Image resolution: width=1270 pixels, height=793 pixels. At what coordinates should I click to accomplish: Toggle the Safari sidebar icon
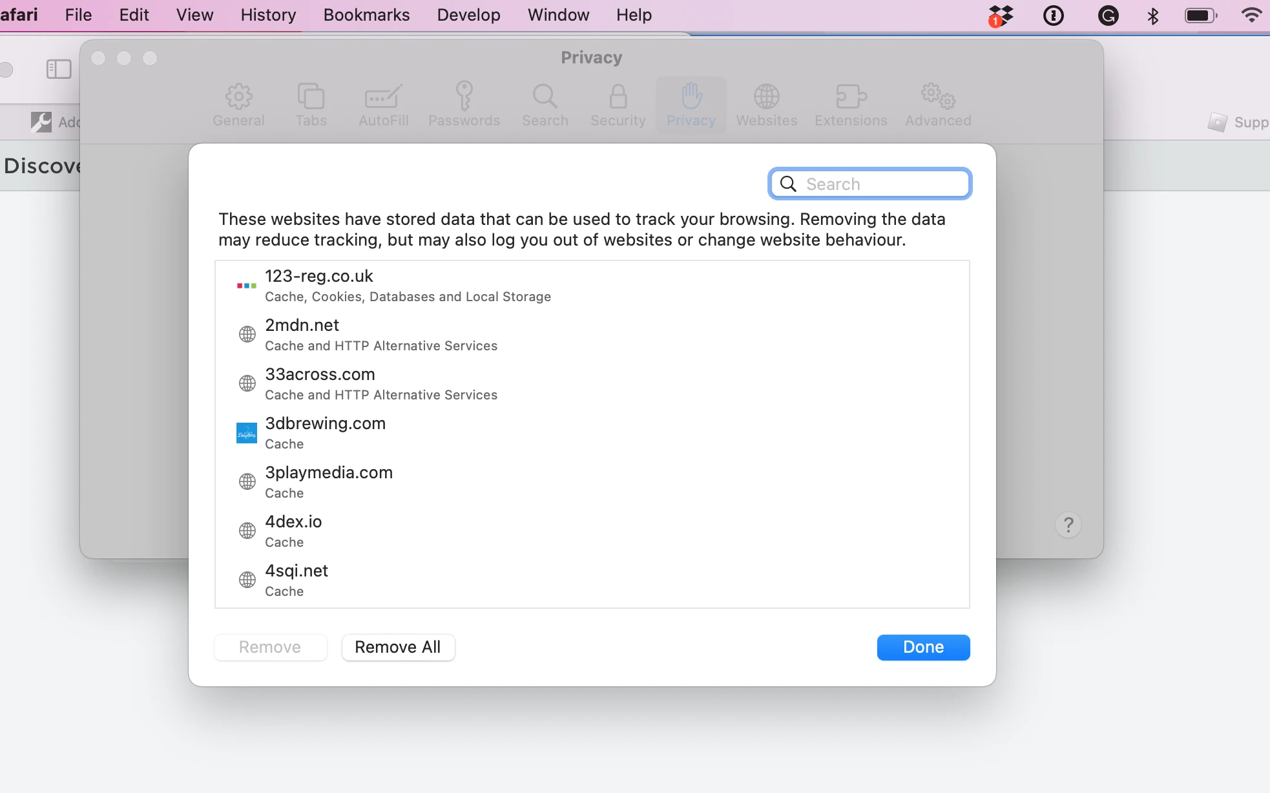click(59, 69)
